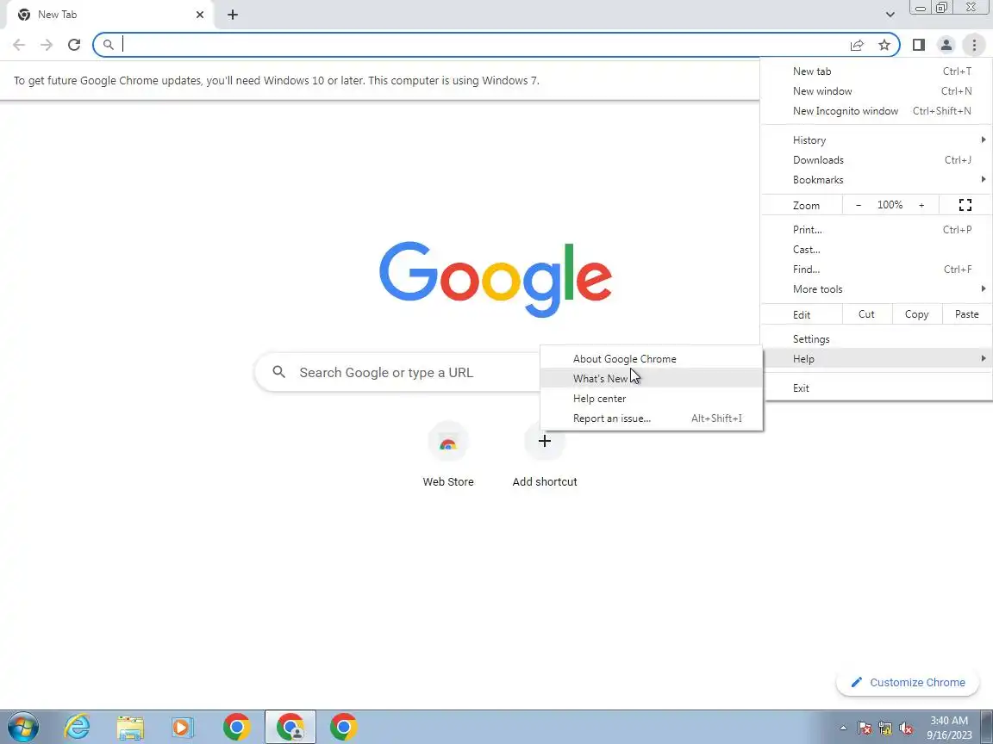Show hidden system tray icons

pyautogui.click(x=843, y=728)
